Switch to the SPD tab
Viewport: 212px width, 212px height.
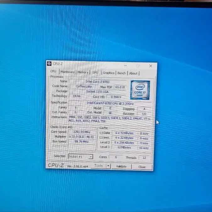pyautogui.click(x=95, y=73)
